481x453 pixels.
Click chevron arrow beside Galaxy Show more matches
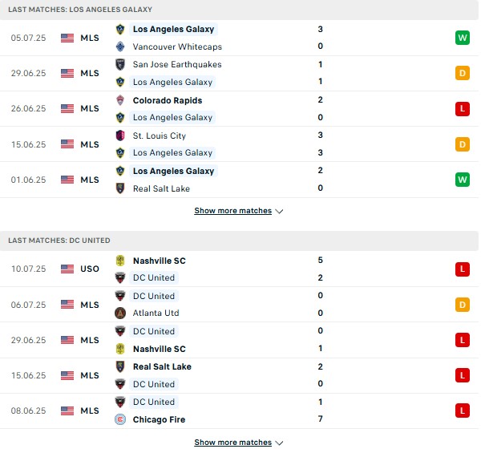click(279, 212)
